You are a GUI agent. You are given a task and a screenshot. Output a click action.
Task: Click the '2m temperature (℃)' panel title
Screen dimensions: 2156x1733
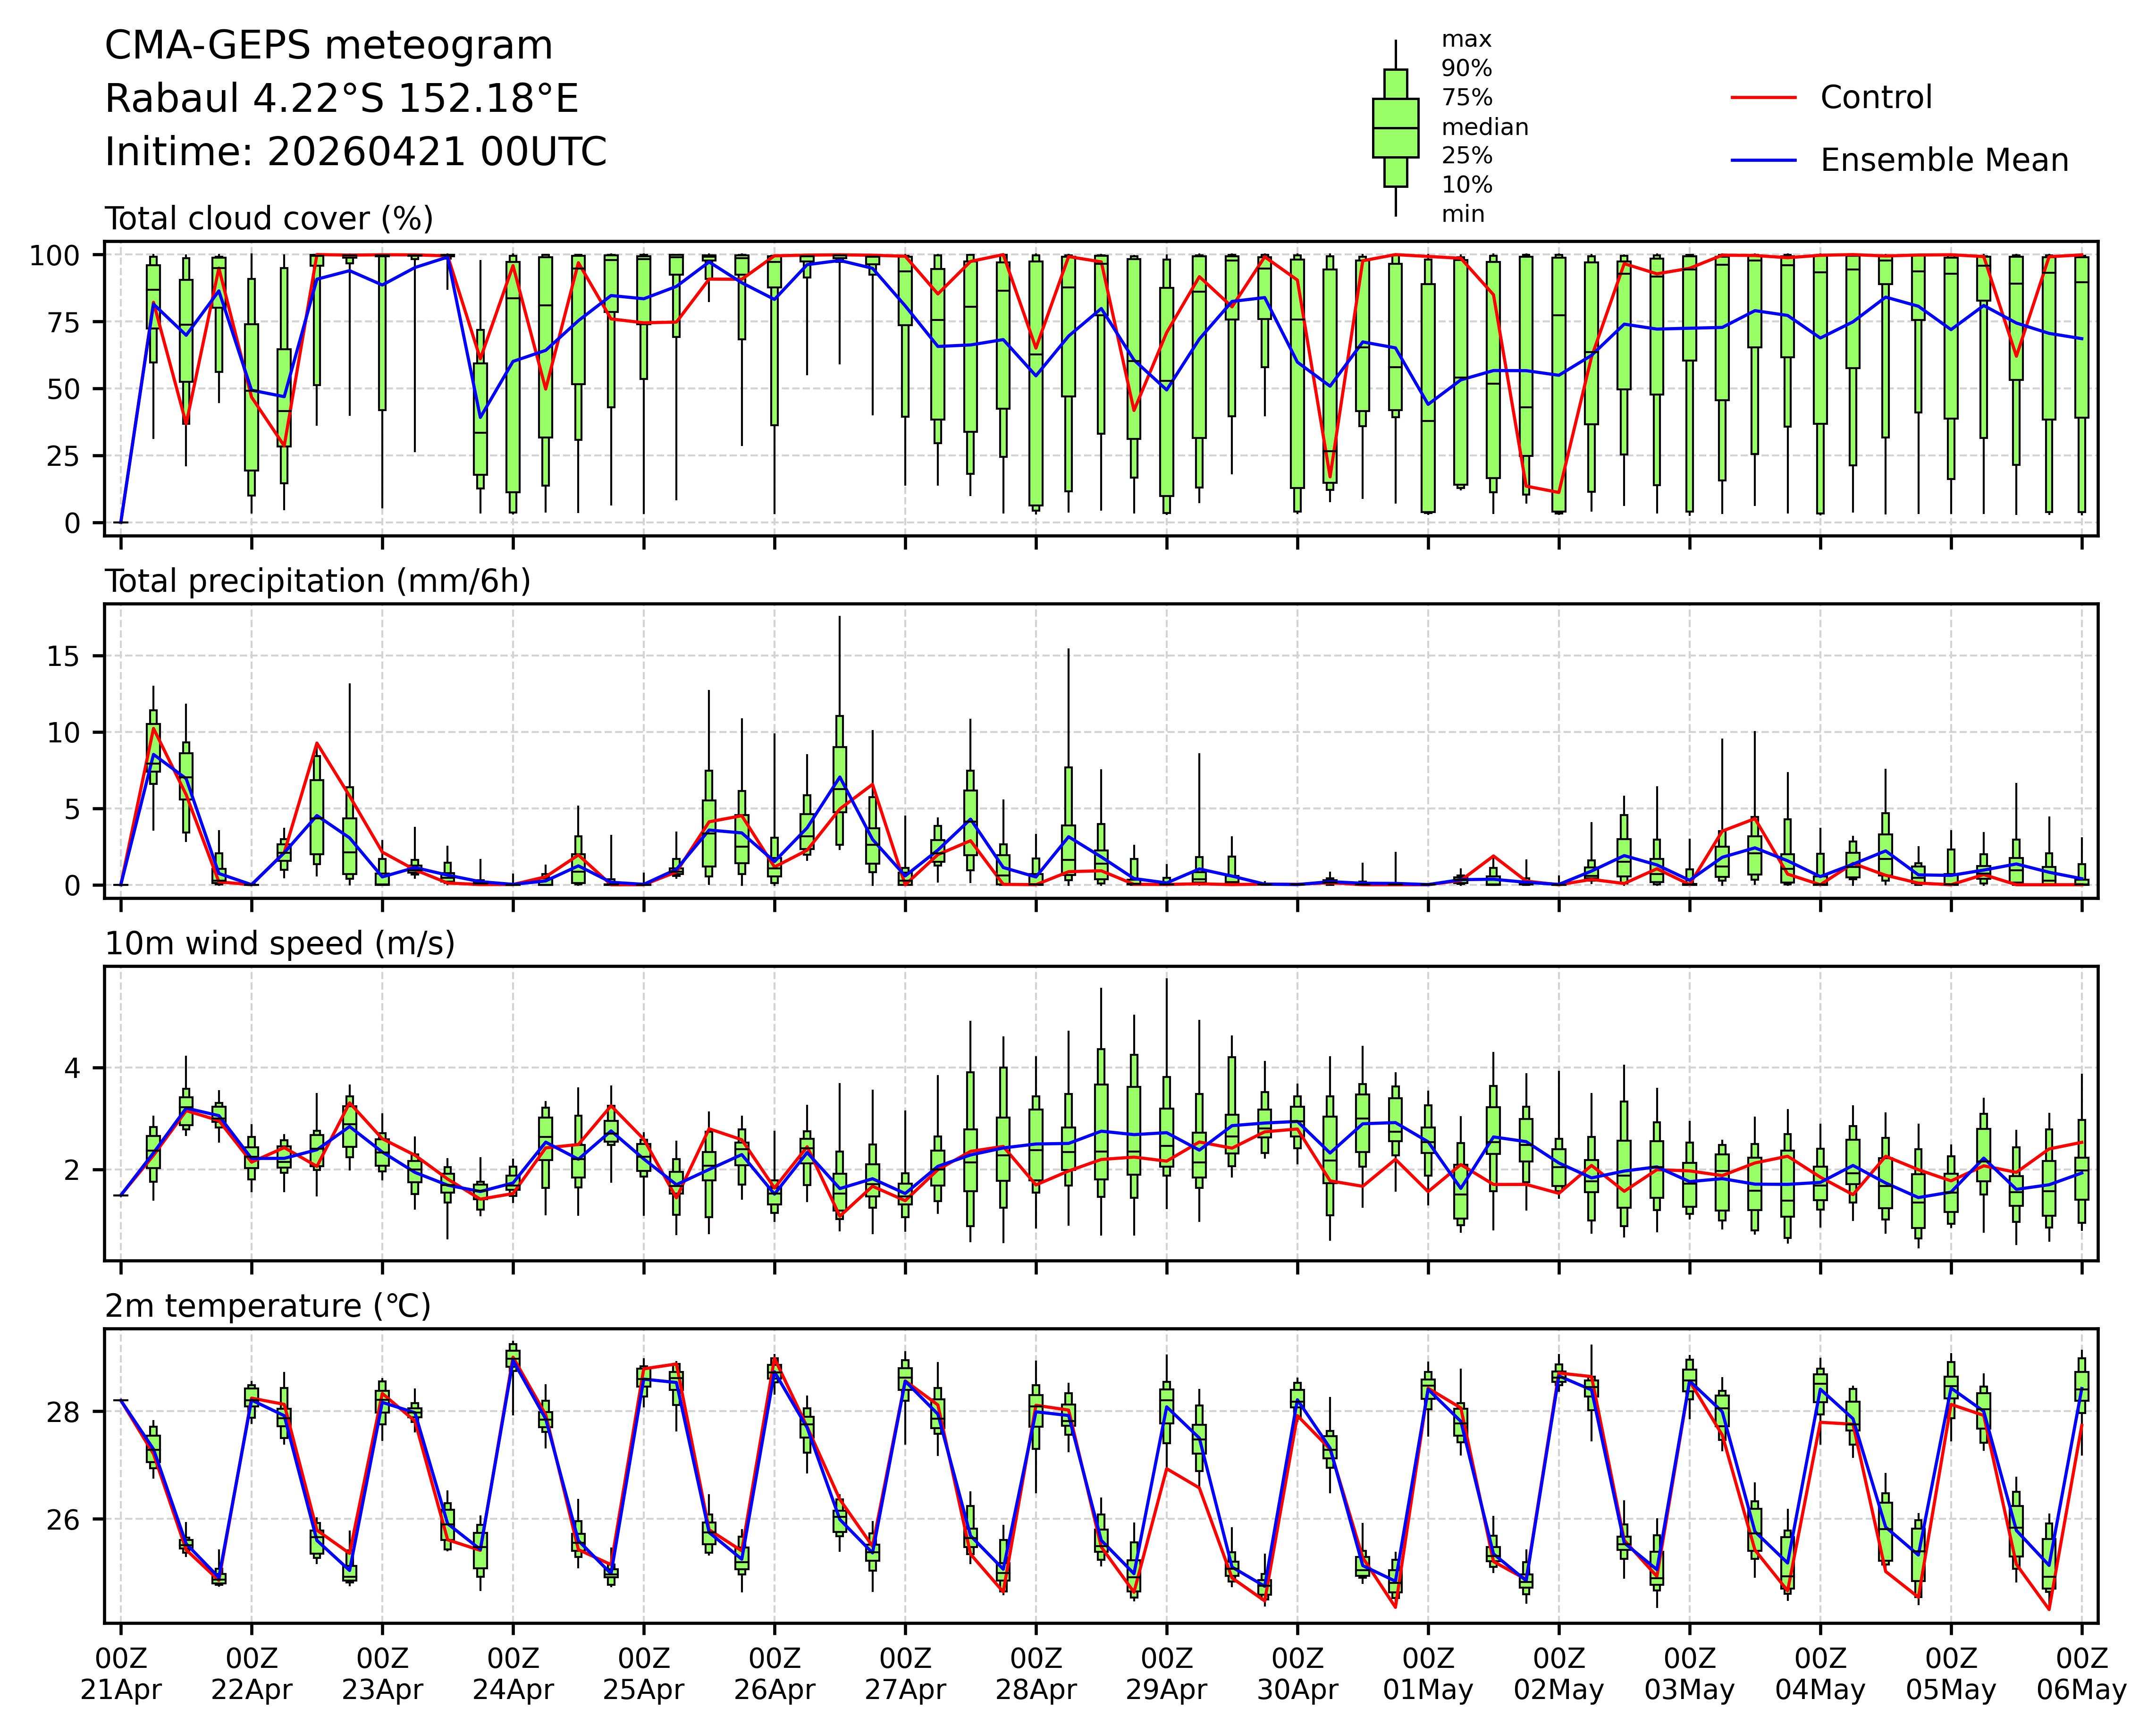point(268,1306)
